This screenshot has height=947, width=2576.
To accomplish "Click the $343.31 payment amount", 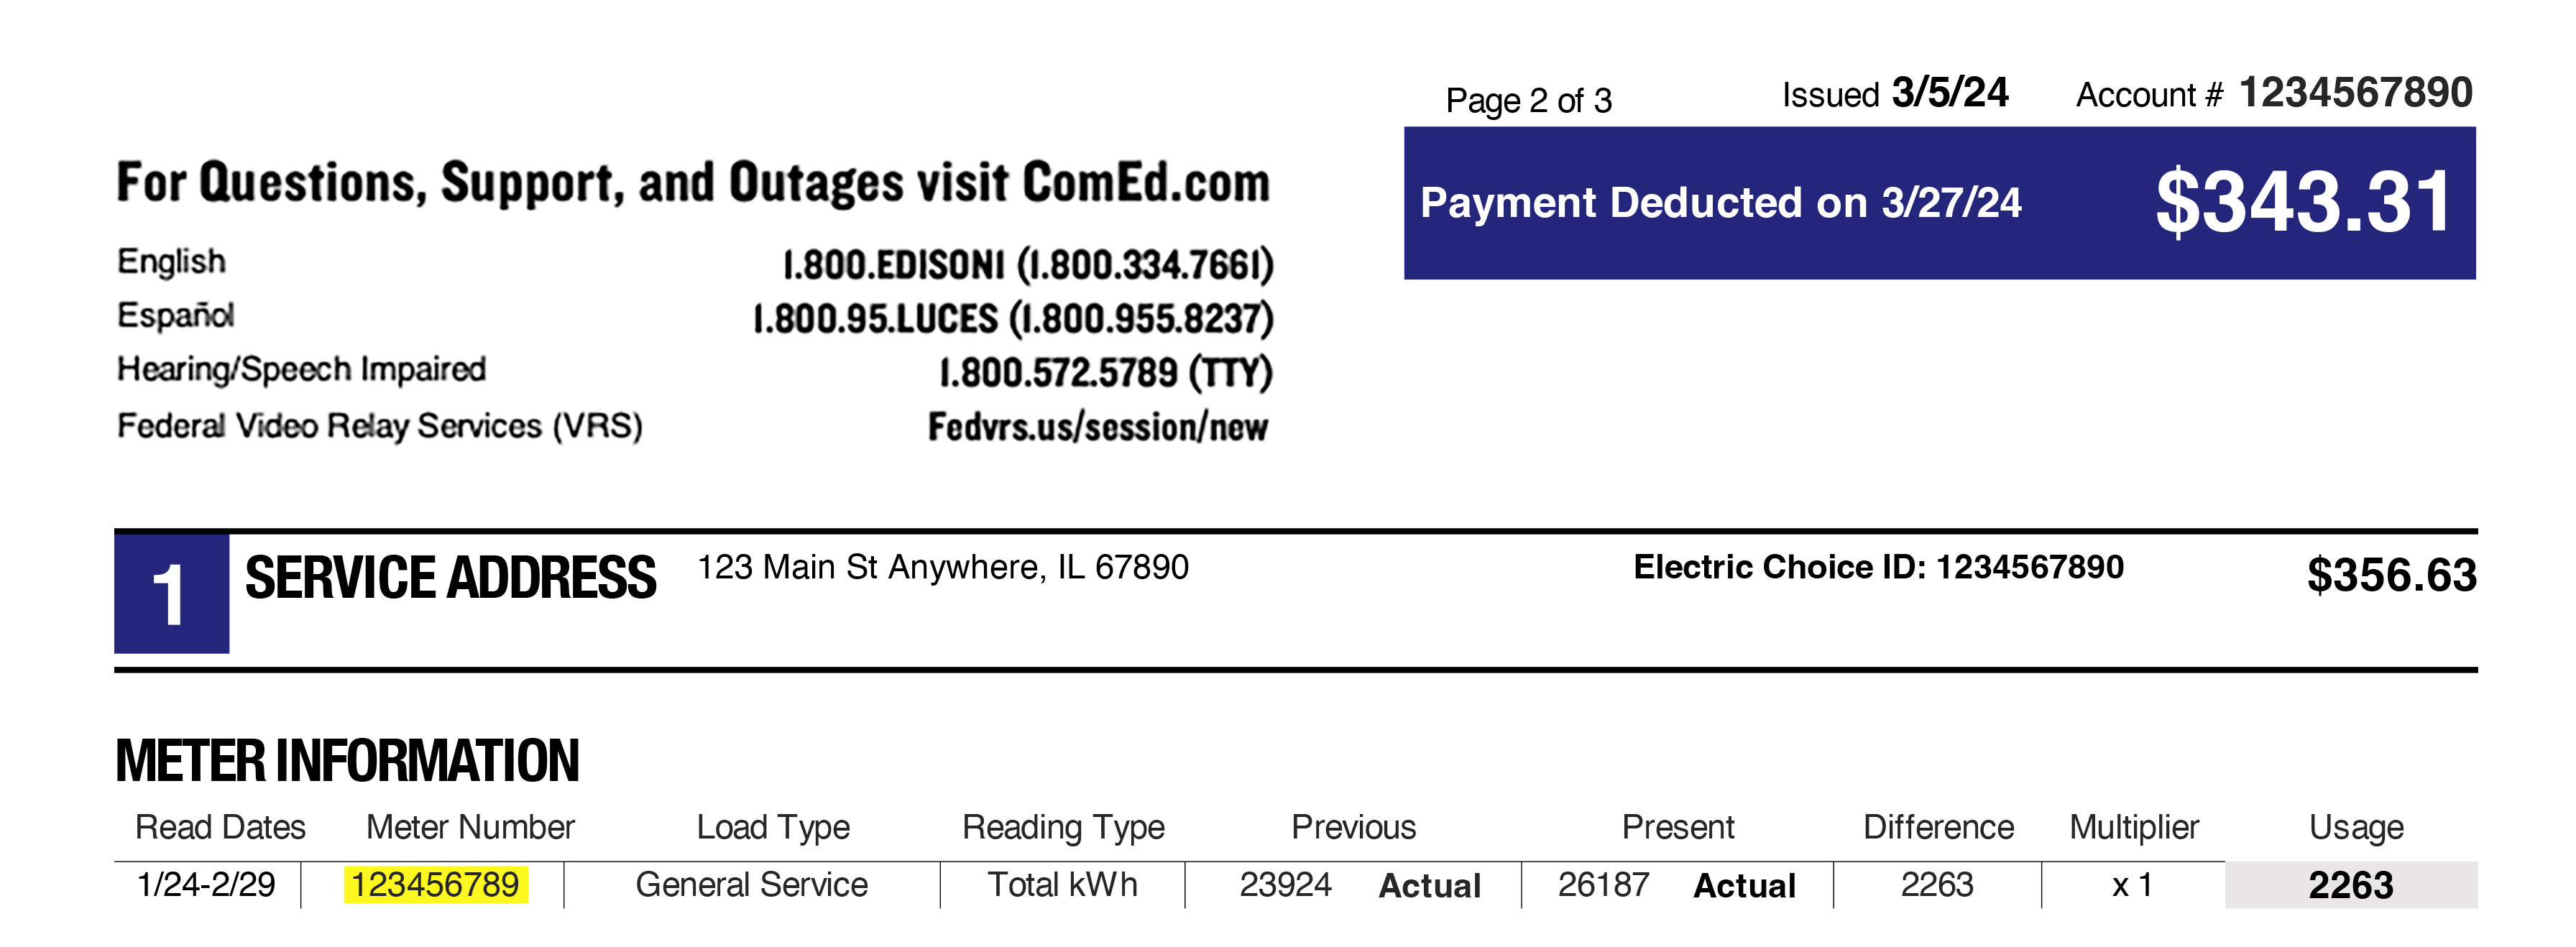I will [2302, 203].
